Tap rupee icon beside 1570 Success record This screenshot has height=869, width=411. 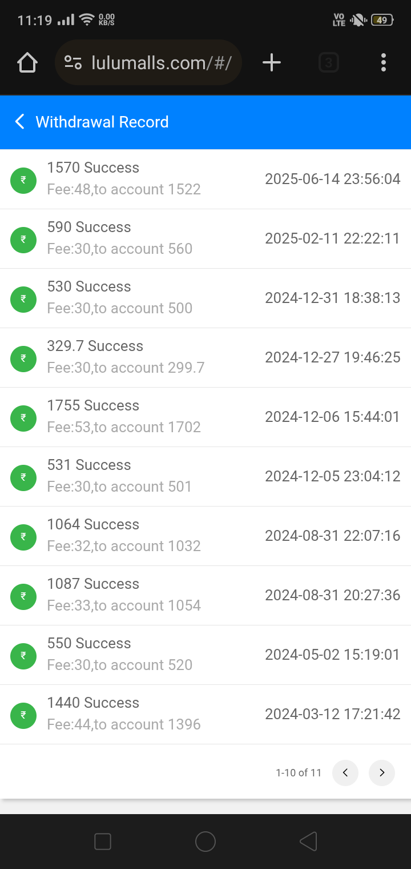coord(23,180)
